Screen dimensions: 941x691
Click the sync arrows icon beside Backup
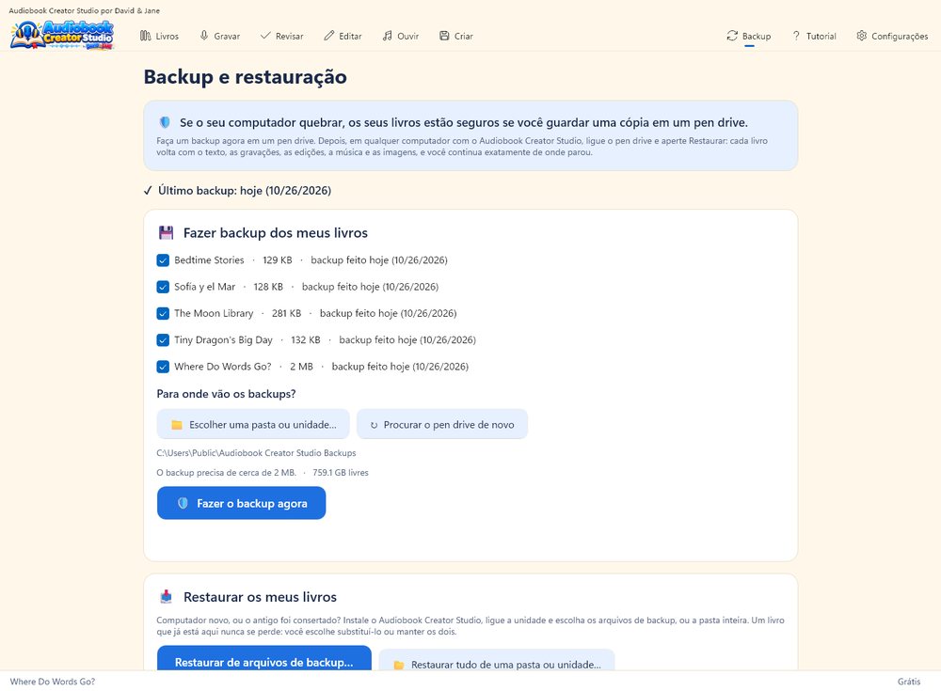click(x=732, y=36)
